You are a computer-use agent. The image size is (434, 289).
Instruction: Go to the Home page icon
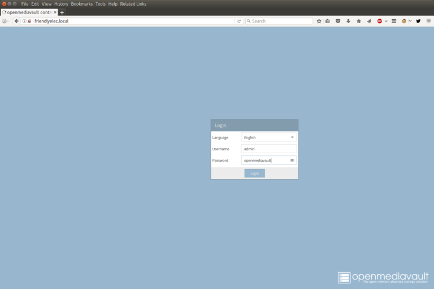tap(359, 21)
